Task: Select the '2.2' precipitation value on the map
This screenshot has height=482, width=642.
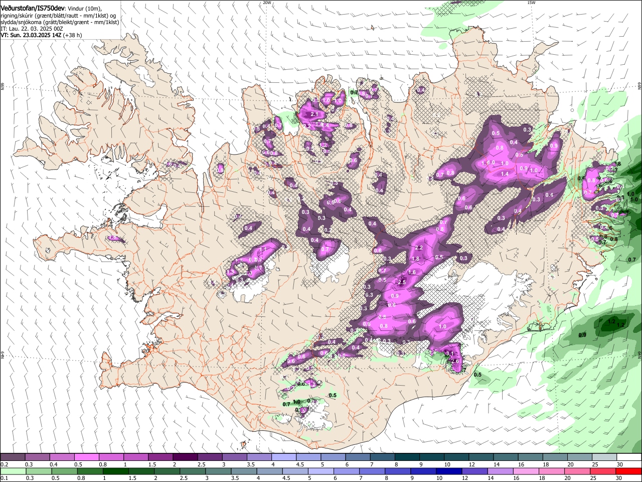Action: (419, 248)
